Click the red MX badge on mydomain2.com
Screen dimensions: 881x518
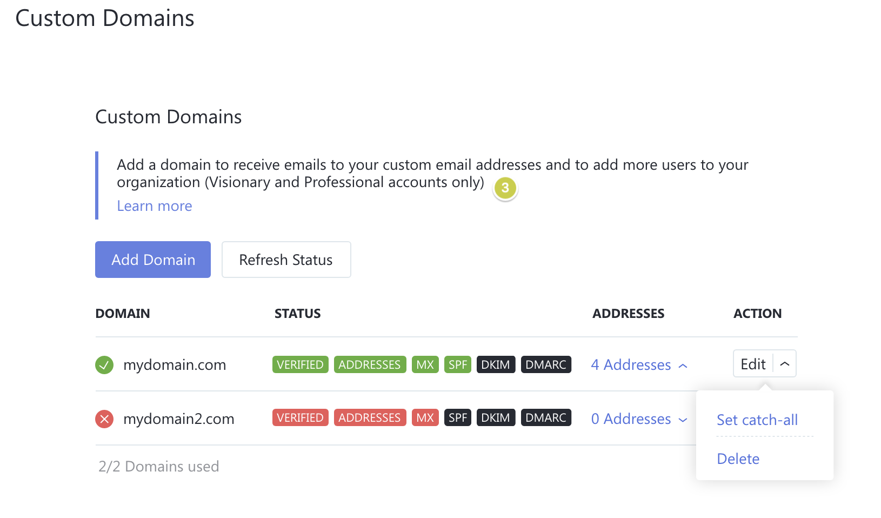pos(425,417)
